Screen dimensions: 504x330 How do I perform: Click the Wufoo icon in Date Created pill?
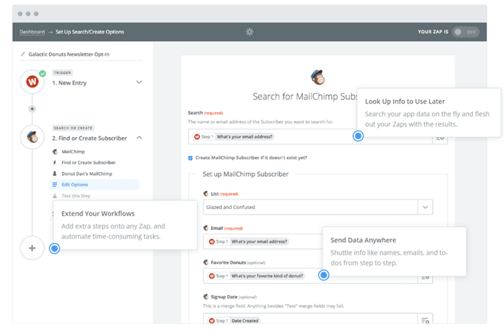click(x=212, y=321)
